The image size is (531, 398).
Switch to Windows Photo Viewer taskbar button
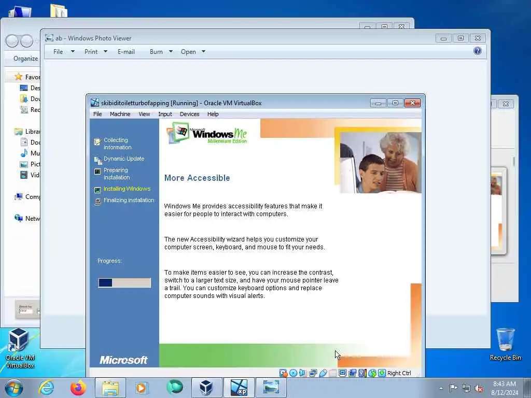[271, 388]
